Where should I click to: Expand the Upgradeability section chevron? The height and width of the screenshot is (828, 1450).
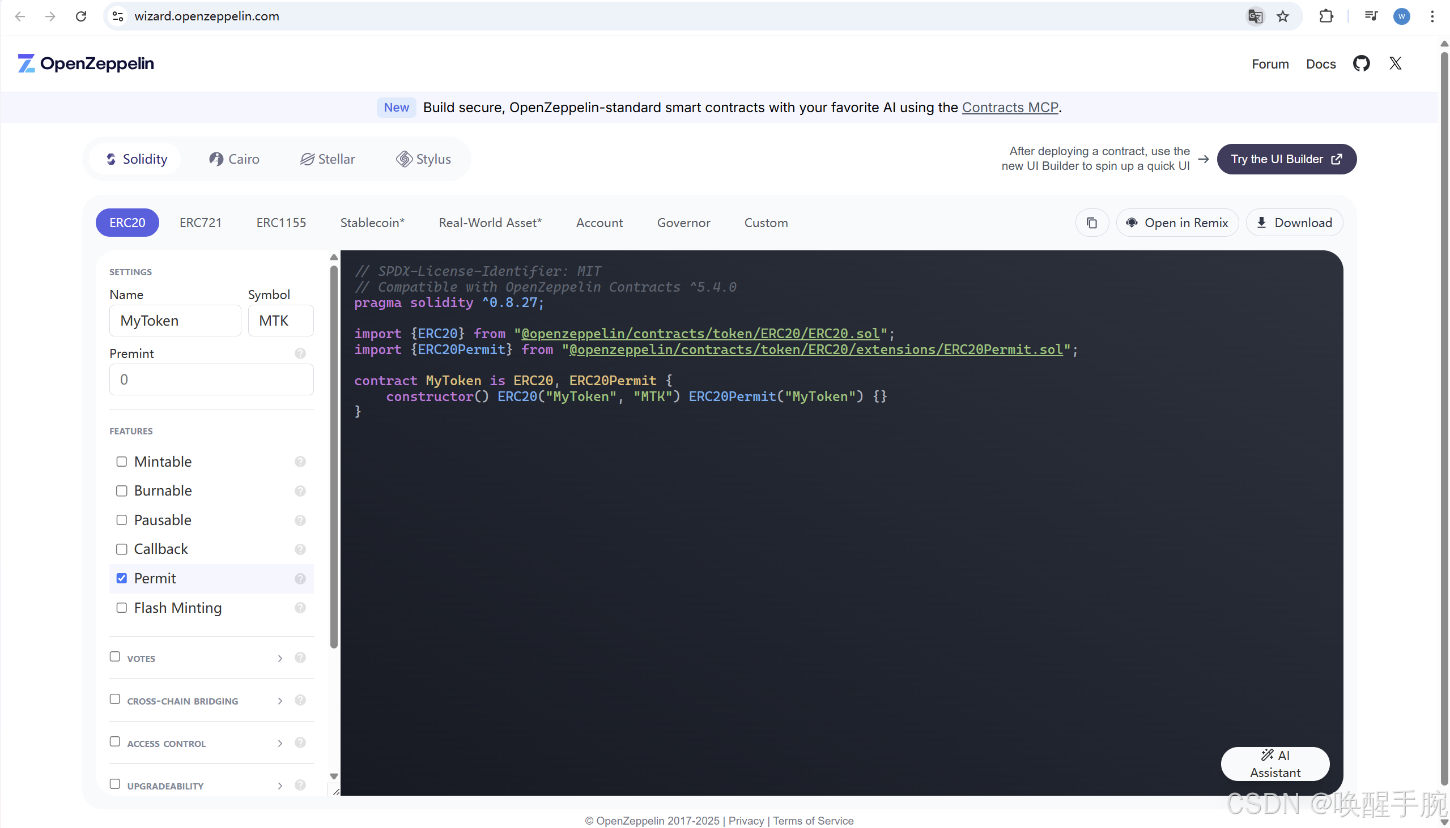point(280,786)
